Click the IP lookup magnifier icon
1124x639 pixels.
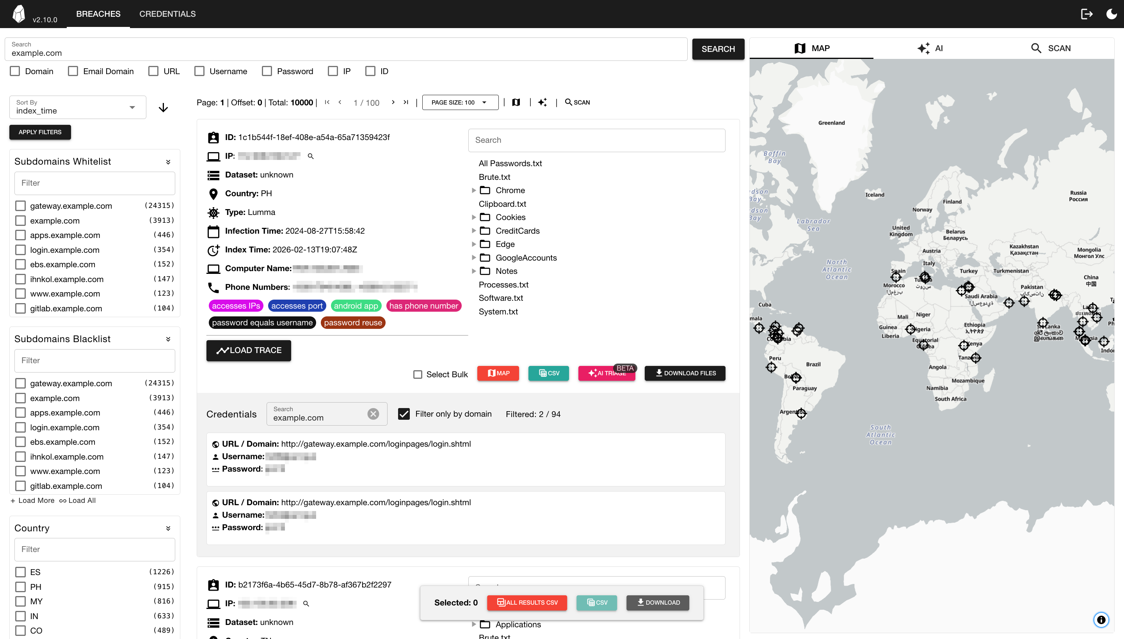point(310,156)
